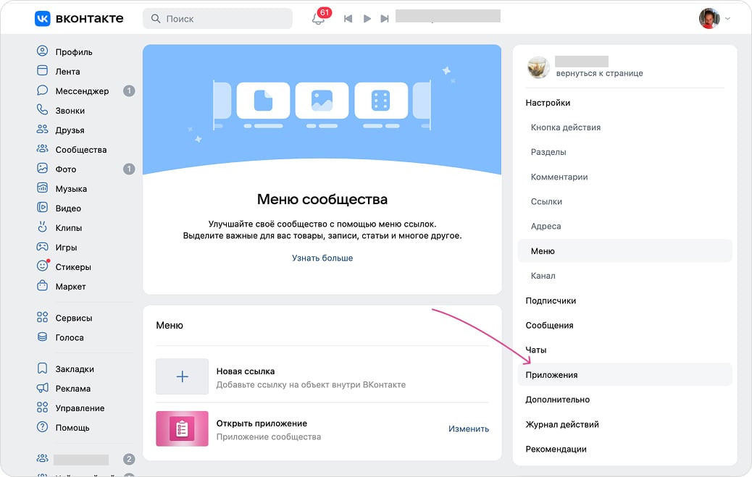752x477 pixels.
Task: Open Music section in sidebar
Action: coord(71,189)
